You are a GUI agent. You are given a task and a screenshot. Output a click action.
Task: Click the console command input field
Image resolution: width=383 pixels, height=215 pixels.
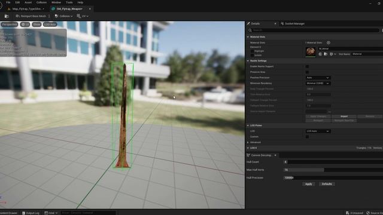[87, 213]
